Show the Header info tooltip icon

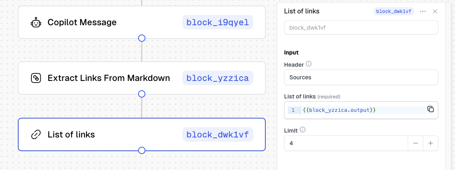[x=308, y=64]
